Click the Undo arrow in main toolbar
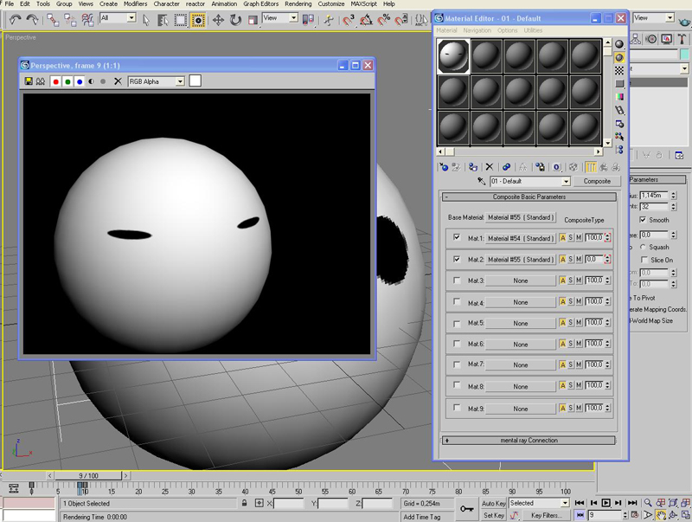The width and height of the screenshot is (692, 522). (15, 19)
